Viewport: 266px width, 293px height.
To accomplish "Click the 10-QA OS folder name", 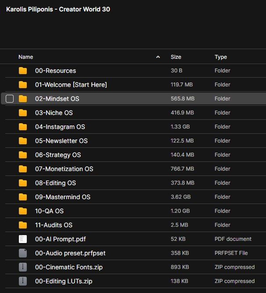I will 49,211.
